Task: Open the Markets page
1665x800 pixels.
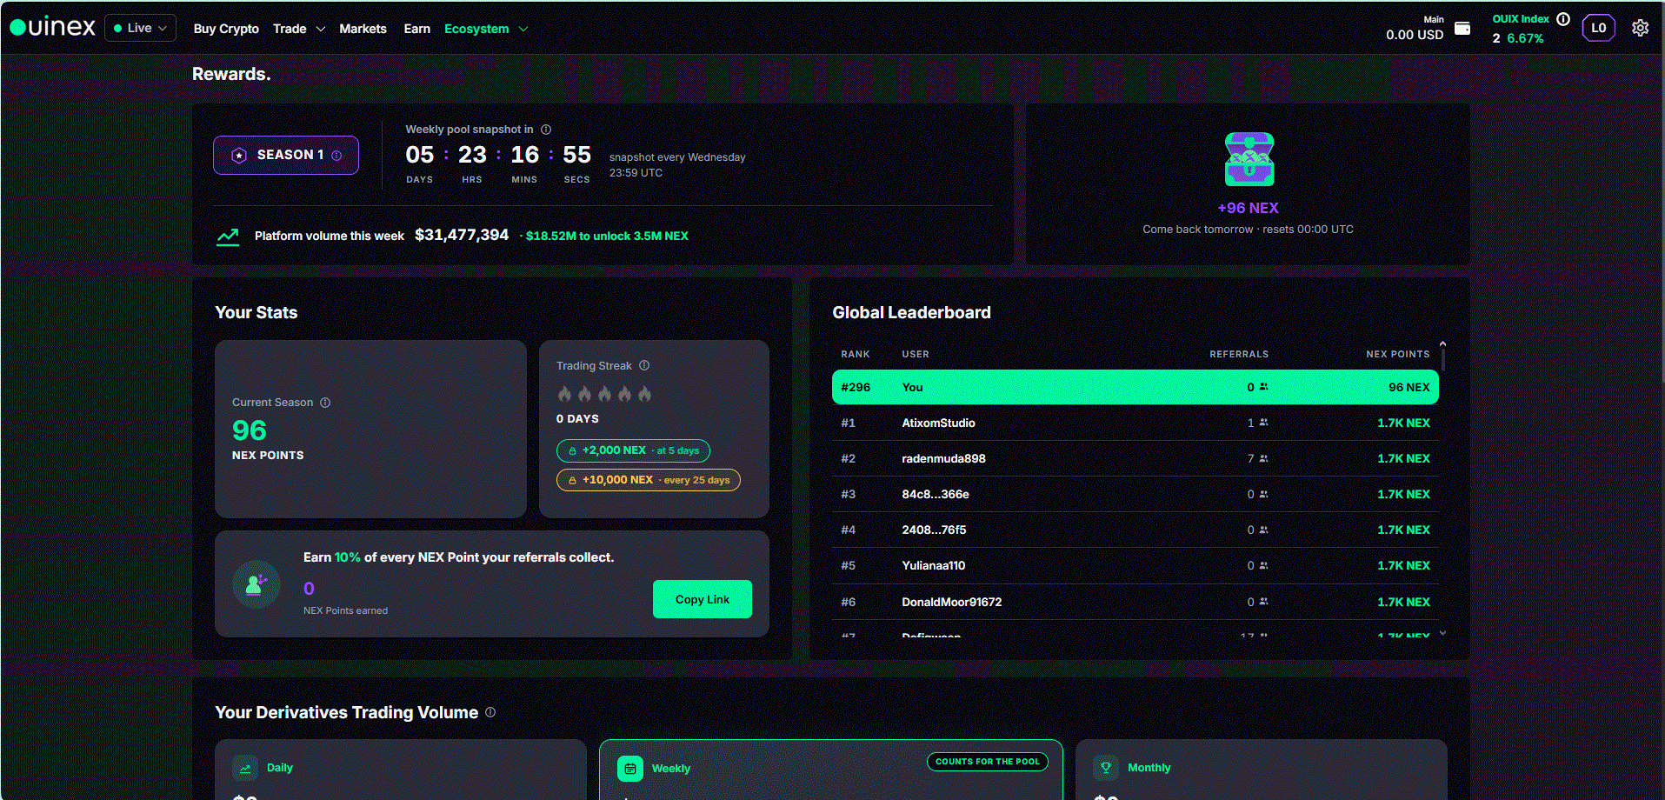Action: click(x=363, y=29)
